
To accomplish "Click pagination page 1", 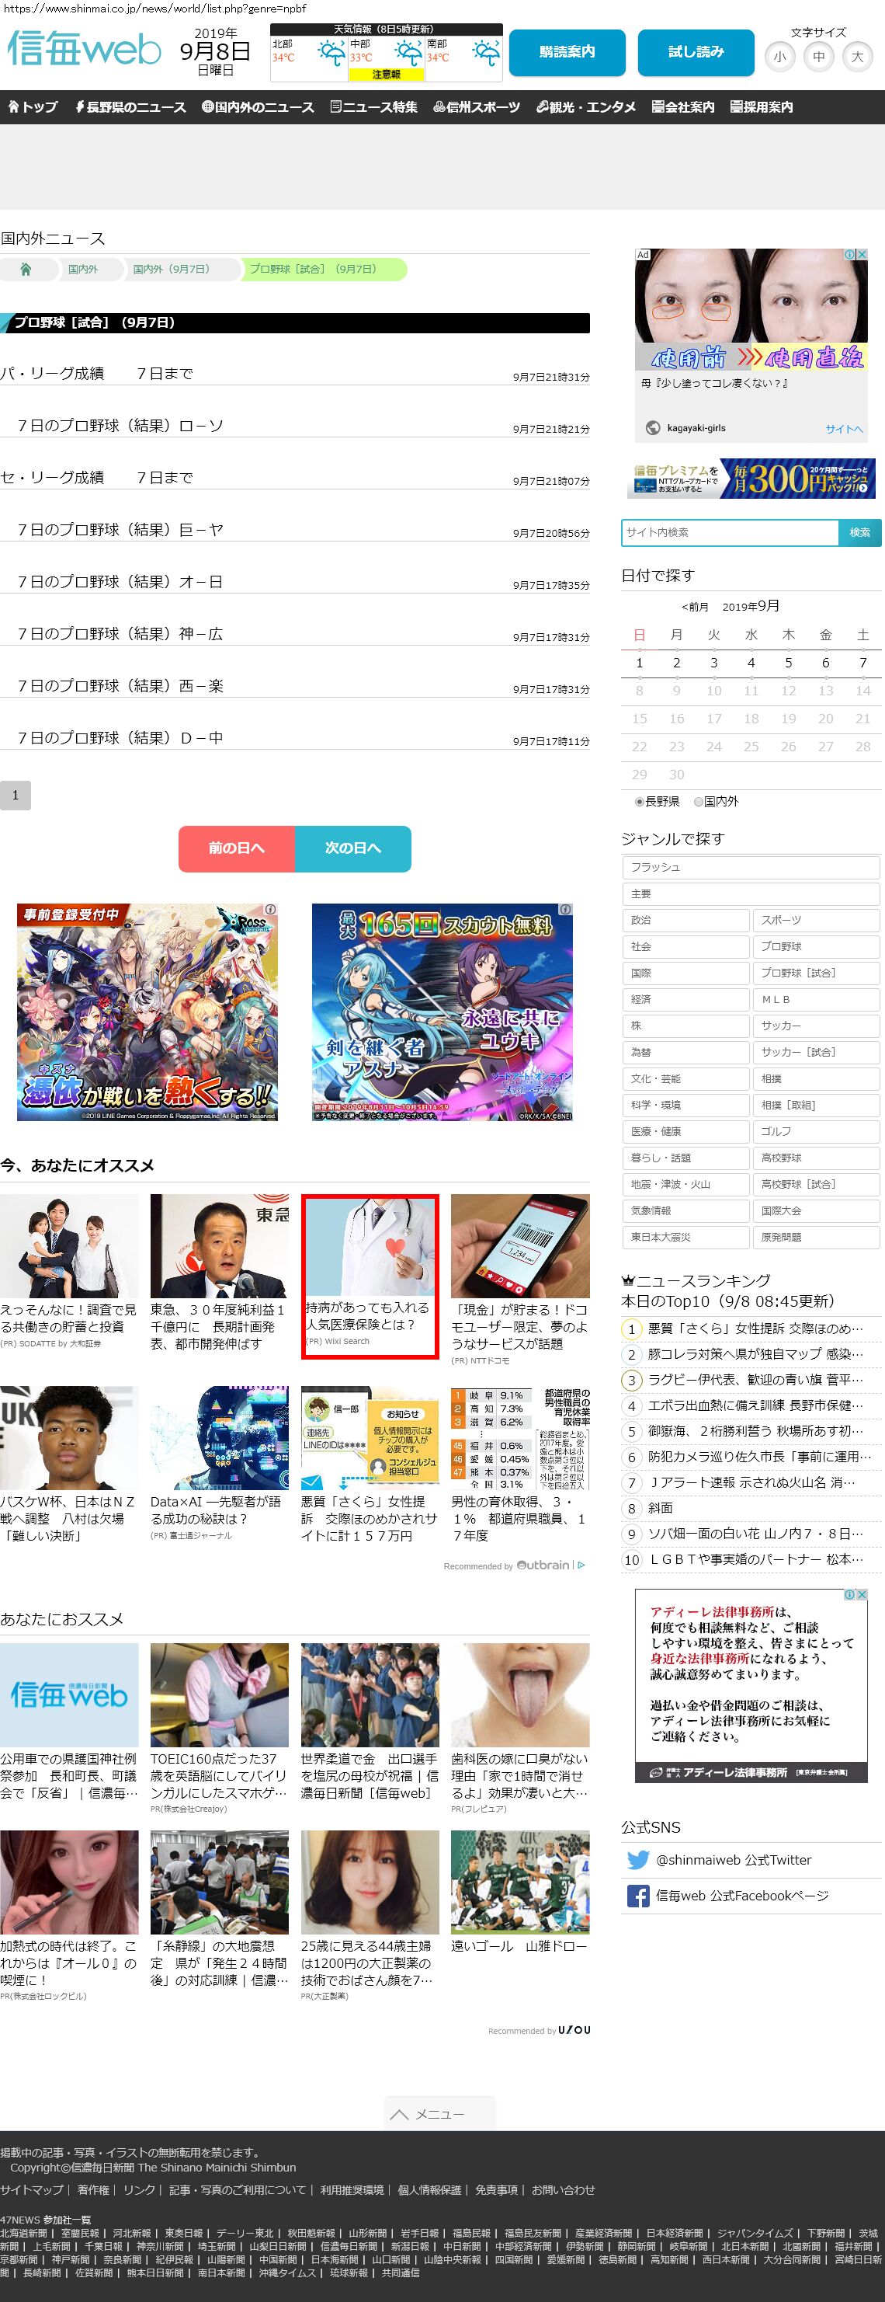I will [16, 796].
